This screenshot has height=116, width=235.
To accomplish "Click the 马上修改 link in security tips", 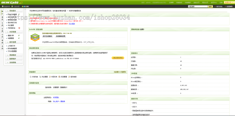I will point(72,23).
